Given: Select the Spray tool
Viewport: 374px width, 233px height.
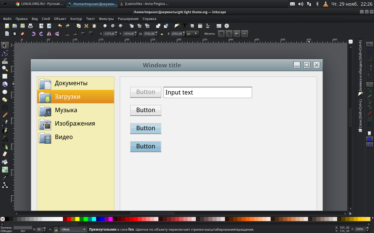Looking at the screenshot, I should click(5, 146).
